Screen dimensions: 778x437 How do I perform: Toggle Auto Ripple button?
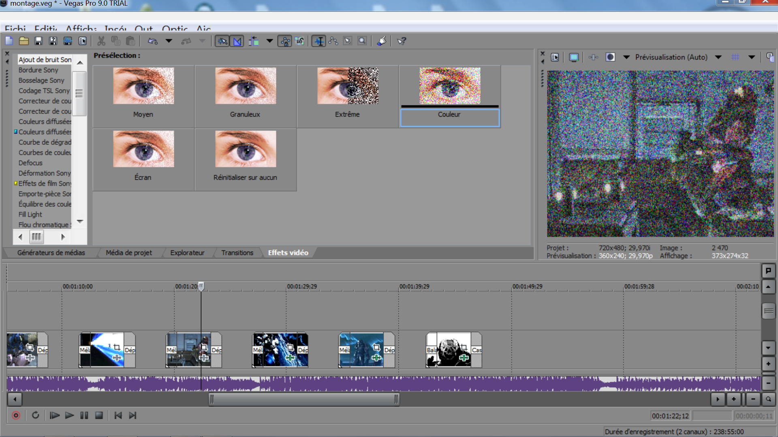[254, 41]
